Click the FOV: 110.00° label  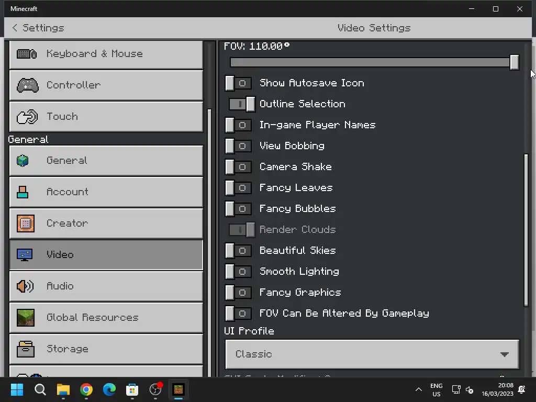point(256,46)
